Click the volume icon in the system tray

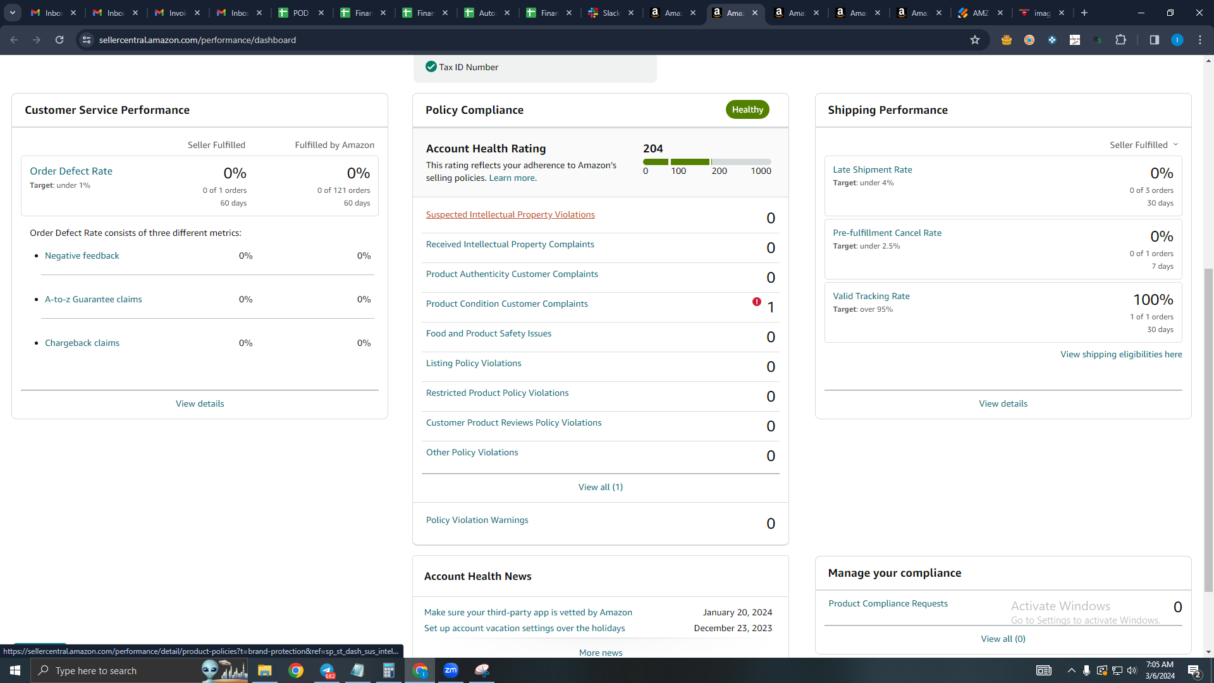[1132, 670]
